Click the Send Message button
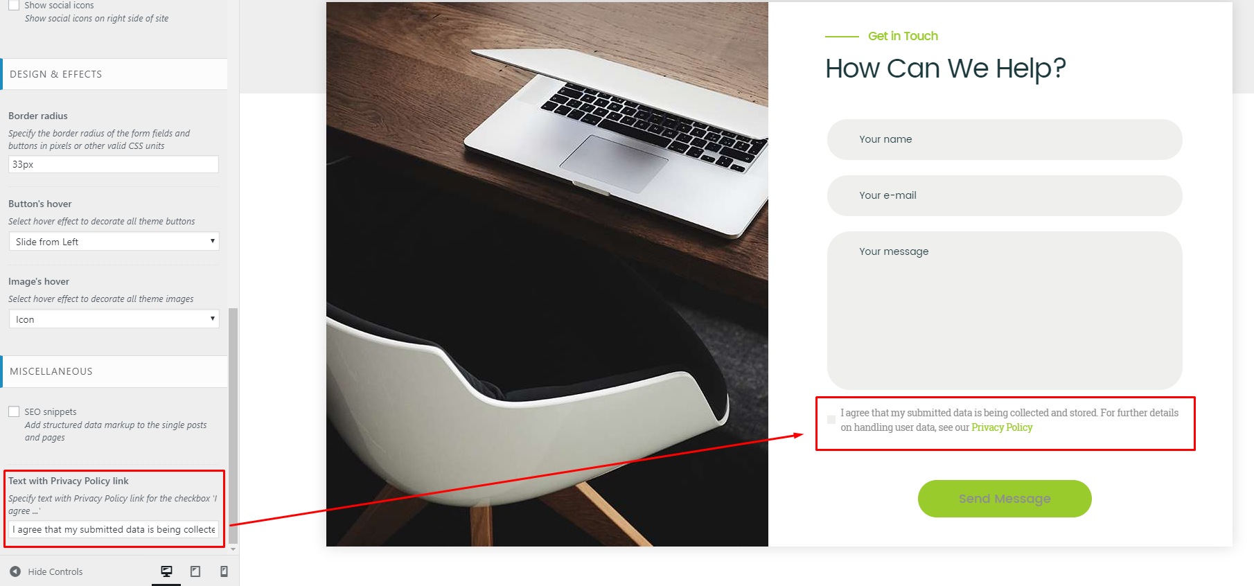 [1005, 499]
